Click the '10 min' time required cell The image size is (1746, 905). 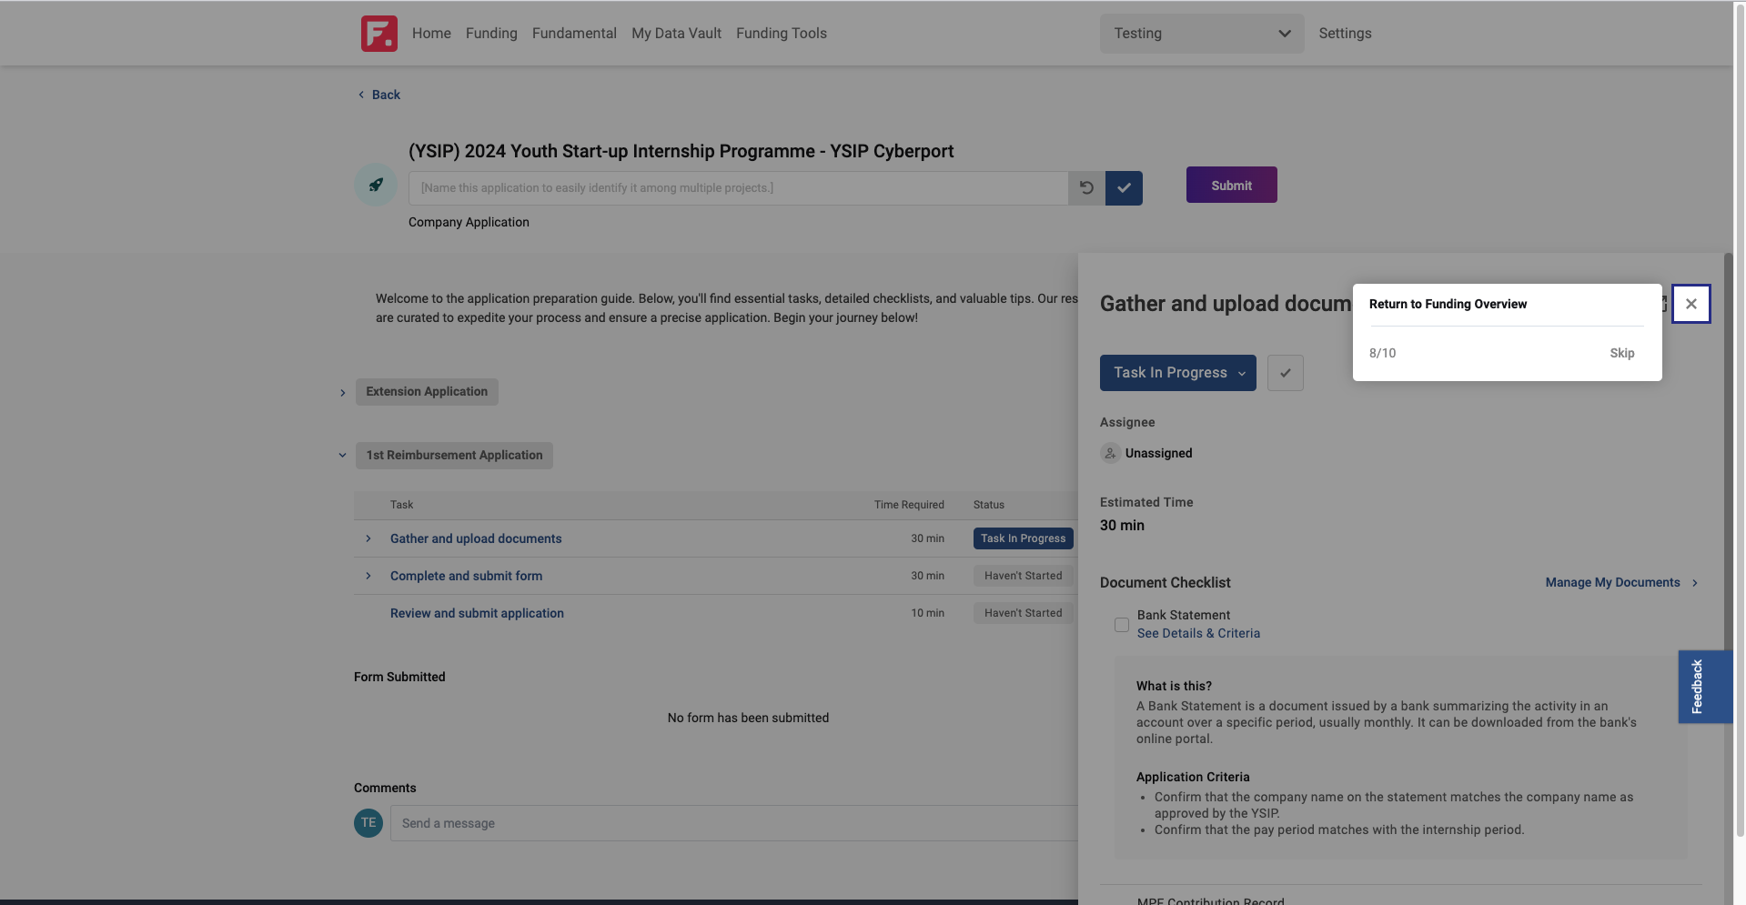click(927, 613)
